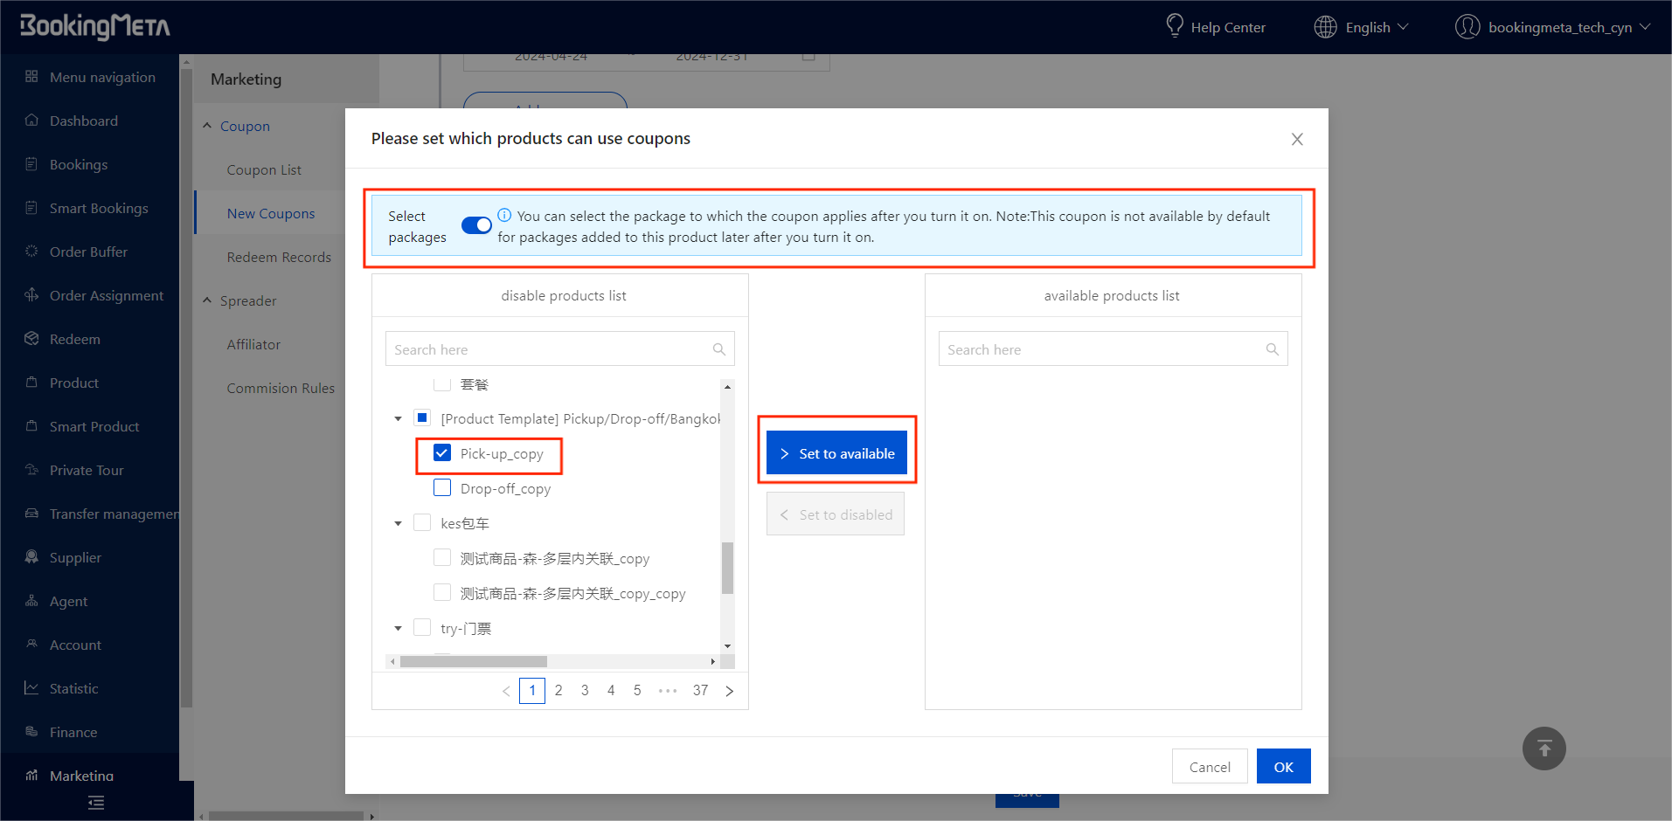Click the globe language icon

point(1325,27)
